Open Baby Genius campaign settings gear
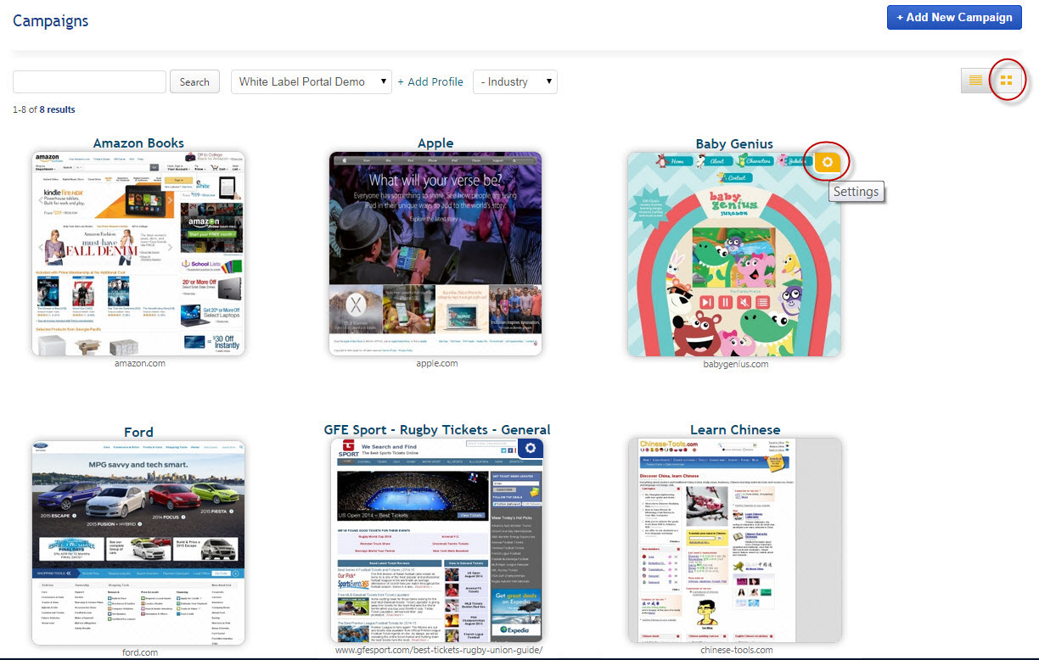Viewport: 1039px width, 660px height. [828, 163]
